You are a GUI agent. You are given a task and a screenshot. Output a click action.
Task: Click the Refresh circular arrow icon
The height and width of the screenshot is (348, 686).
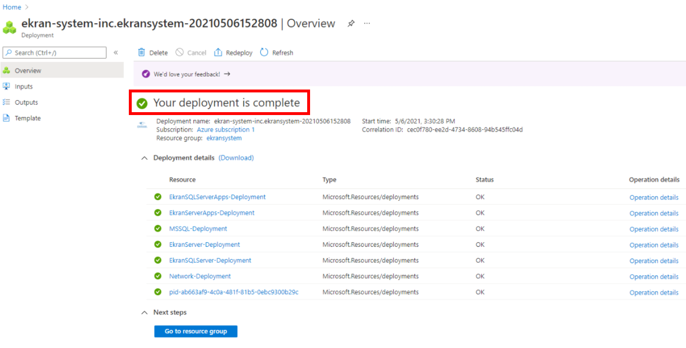pyautogui.click(x=264, y=52)
